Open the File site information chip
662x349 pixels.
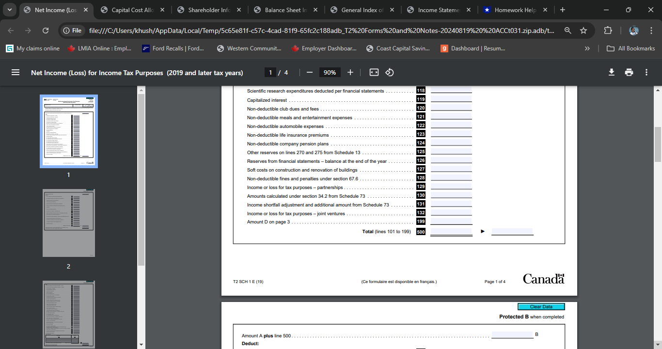(x=72, y=31)
